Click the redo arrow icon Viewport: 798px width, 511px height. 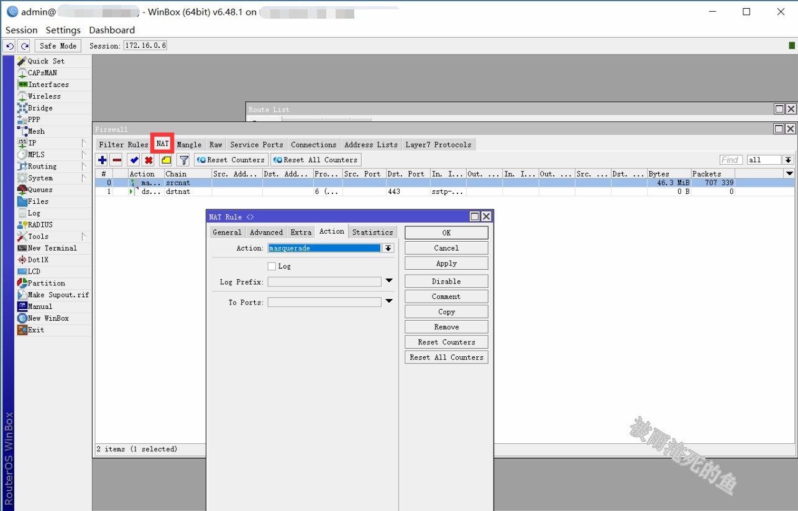coord(24,46)
